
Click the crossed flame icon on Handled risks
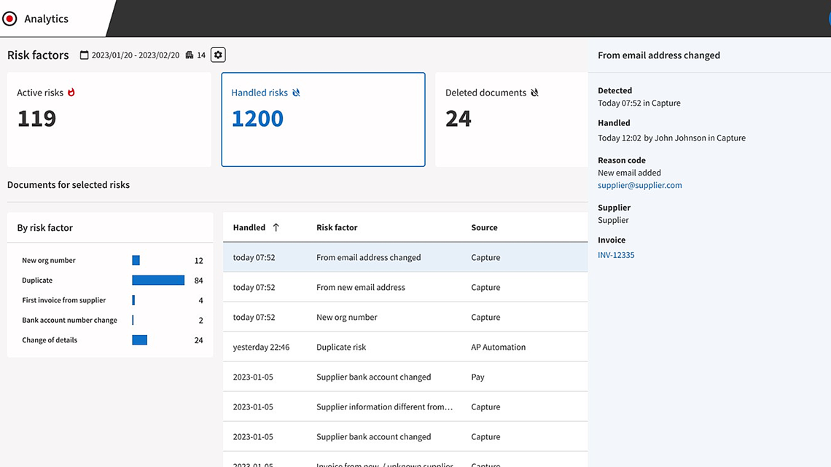click(296, 93)
